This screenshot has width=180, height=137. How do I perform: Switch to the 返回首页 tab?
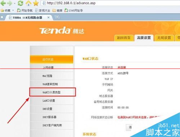(124, 38)
